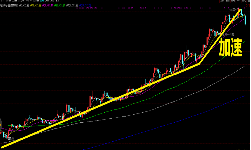The width and height of the screenshot is (251, 150).
Task: Click the MA120: 397.93 label
Action: [x=72, y=5]
